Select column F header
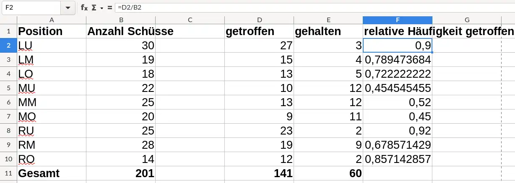Viewport: 515px width, 183px height. 397,20
